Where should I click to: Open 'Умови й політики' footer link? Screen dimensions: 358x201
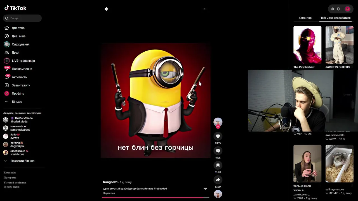(15, 183)
